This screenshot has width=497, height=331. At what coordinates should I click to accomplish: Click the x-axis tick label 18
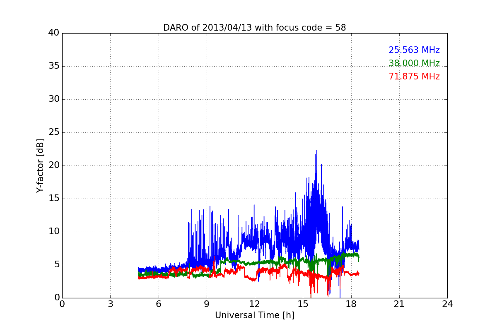click(351, 304)
